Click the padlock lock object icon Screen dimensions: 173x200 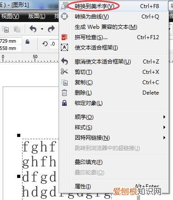pyautogui.click(x=64, y=103)
